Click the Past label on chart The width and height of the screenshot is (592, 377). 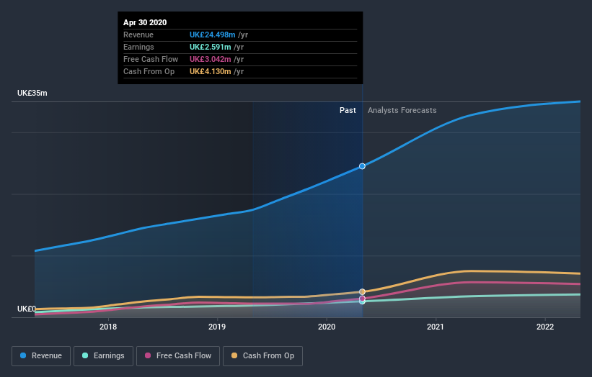[x=348, y=110]
